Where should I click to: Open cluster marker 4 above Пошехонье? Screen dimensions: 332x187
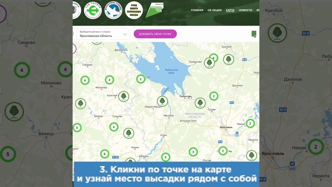click(x=214, y=58)
